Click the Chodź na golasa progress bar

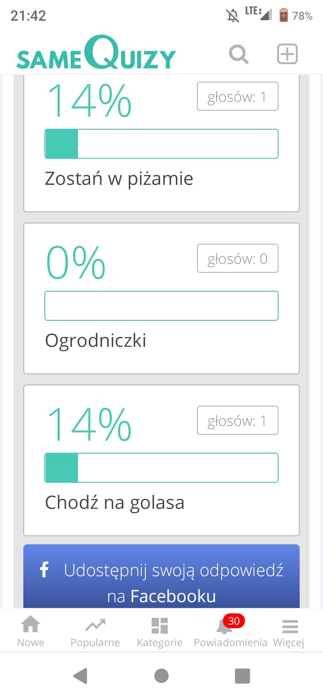161,468
